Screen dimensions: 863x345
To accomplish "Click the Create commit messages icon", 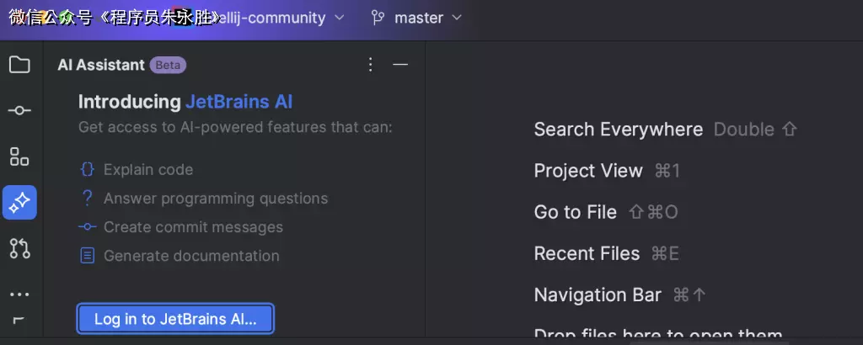I will click(87, 227).
